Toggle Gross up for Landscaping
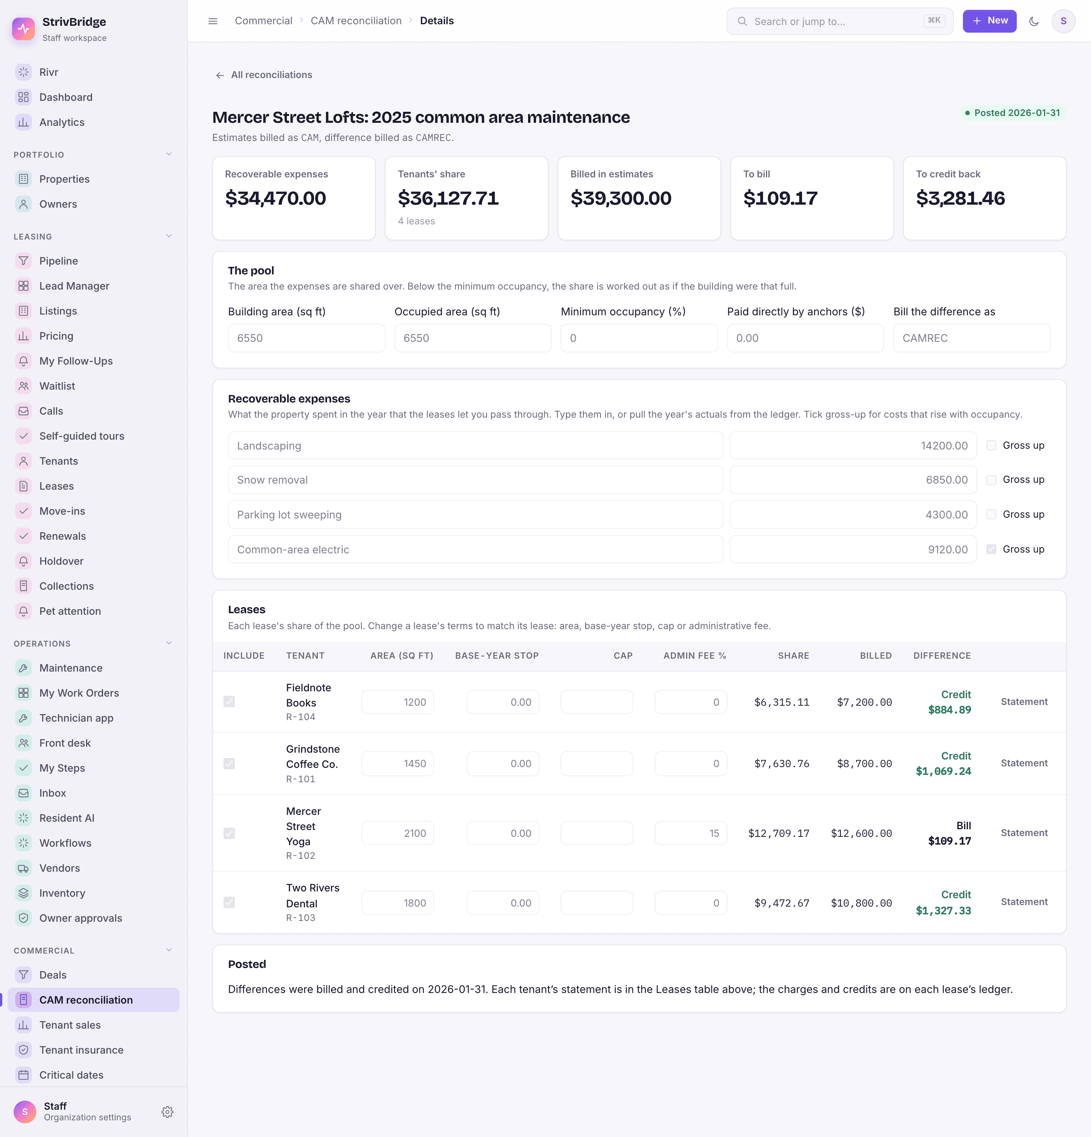Screen dimensions: 1091x1137 coord(991,446)
